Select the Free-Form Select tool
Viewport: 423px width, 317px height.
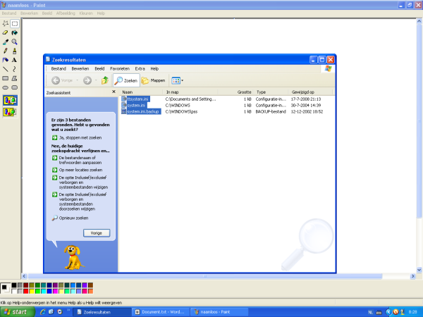click(x=6, y=23)
